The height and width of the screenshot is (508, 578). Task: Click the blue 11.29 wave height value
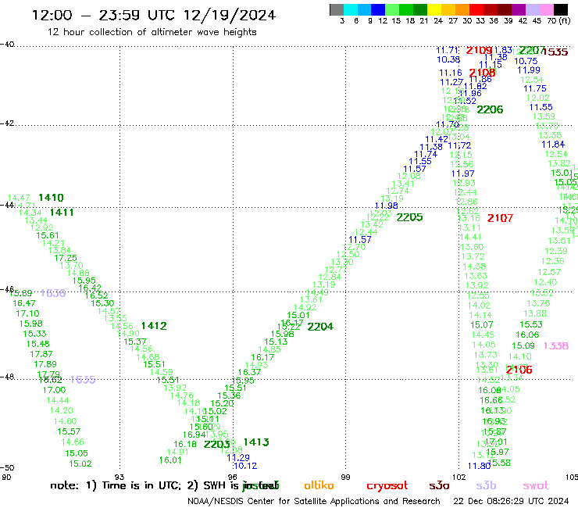pos(238,458)
